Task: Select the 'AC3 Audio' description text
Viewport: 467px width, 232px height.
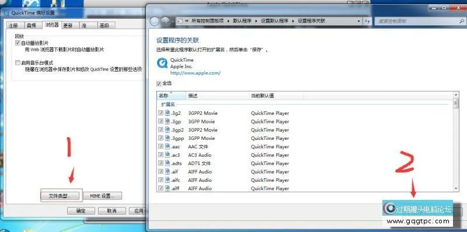Action: (200, 155)
